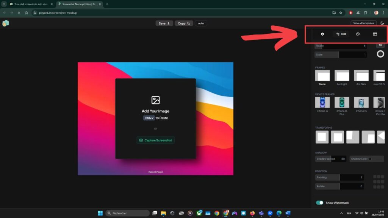Open the Chrome profile avatar
388x218 pixels.
tap(376, 13)
